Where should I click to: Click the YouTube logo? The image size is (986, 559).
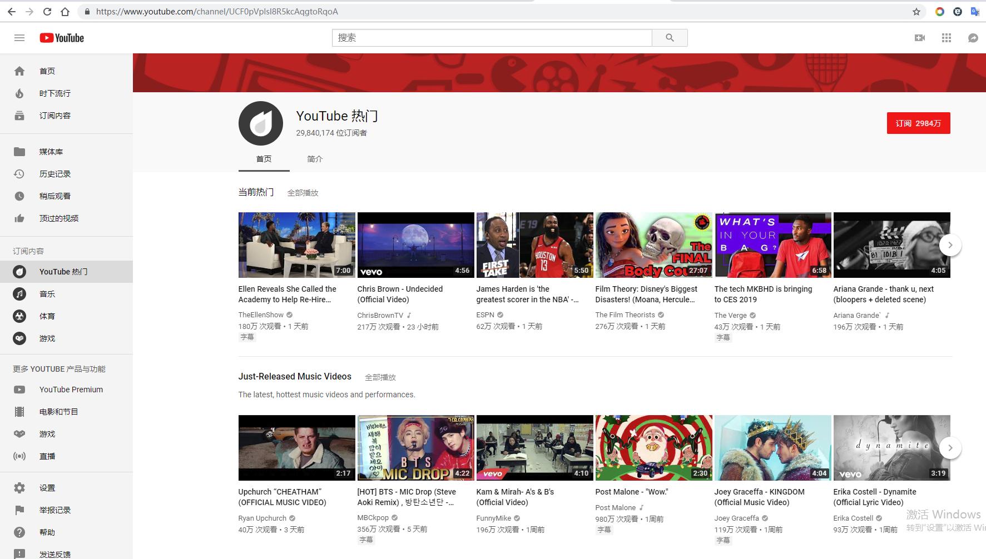[x=62, y=38]
